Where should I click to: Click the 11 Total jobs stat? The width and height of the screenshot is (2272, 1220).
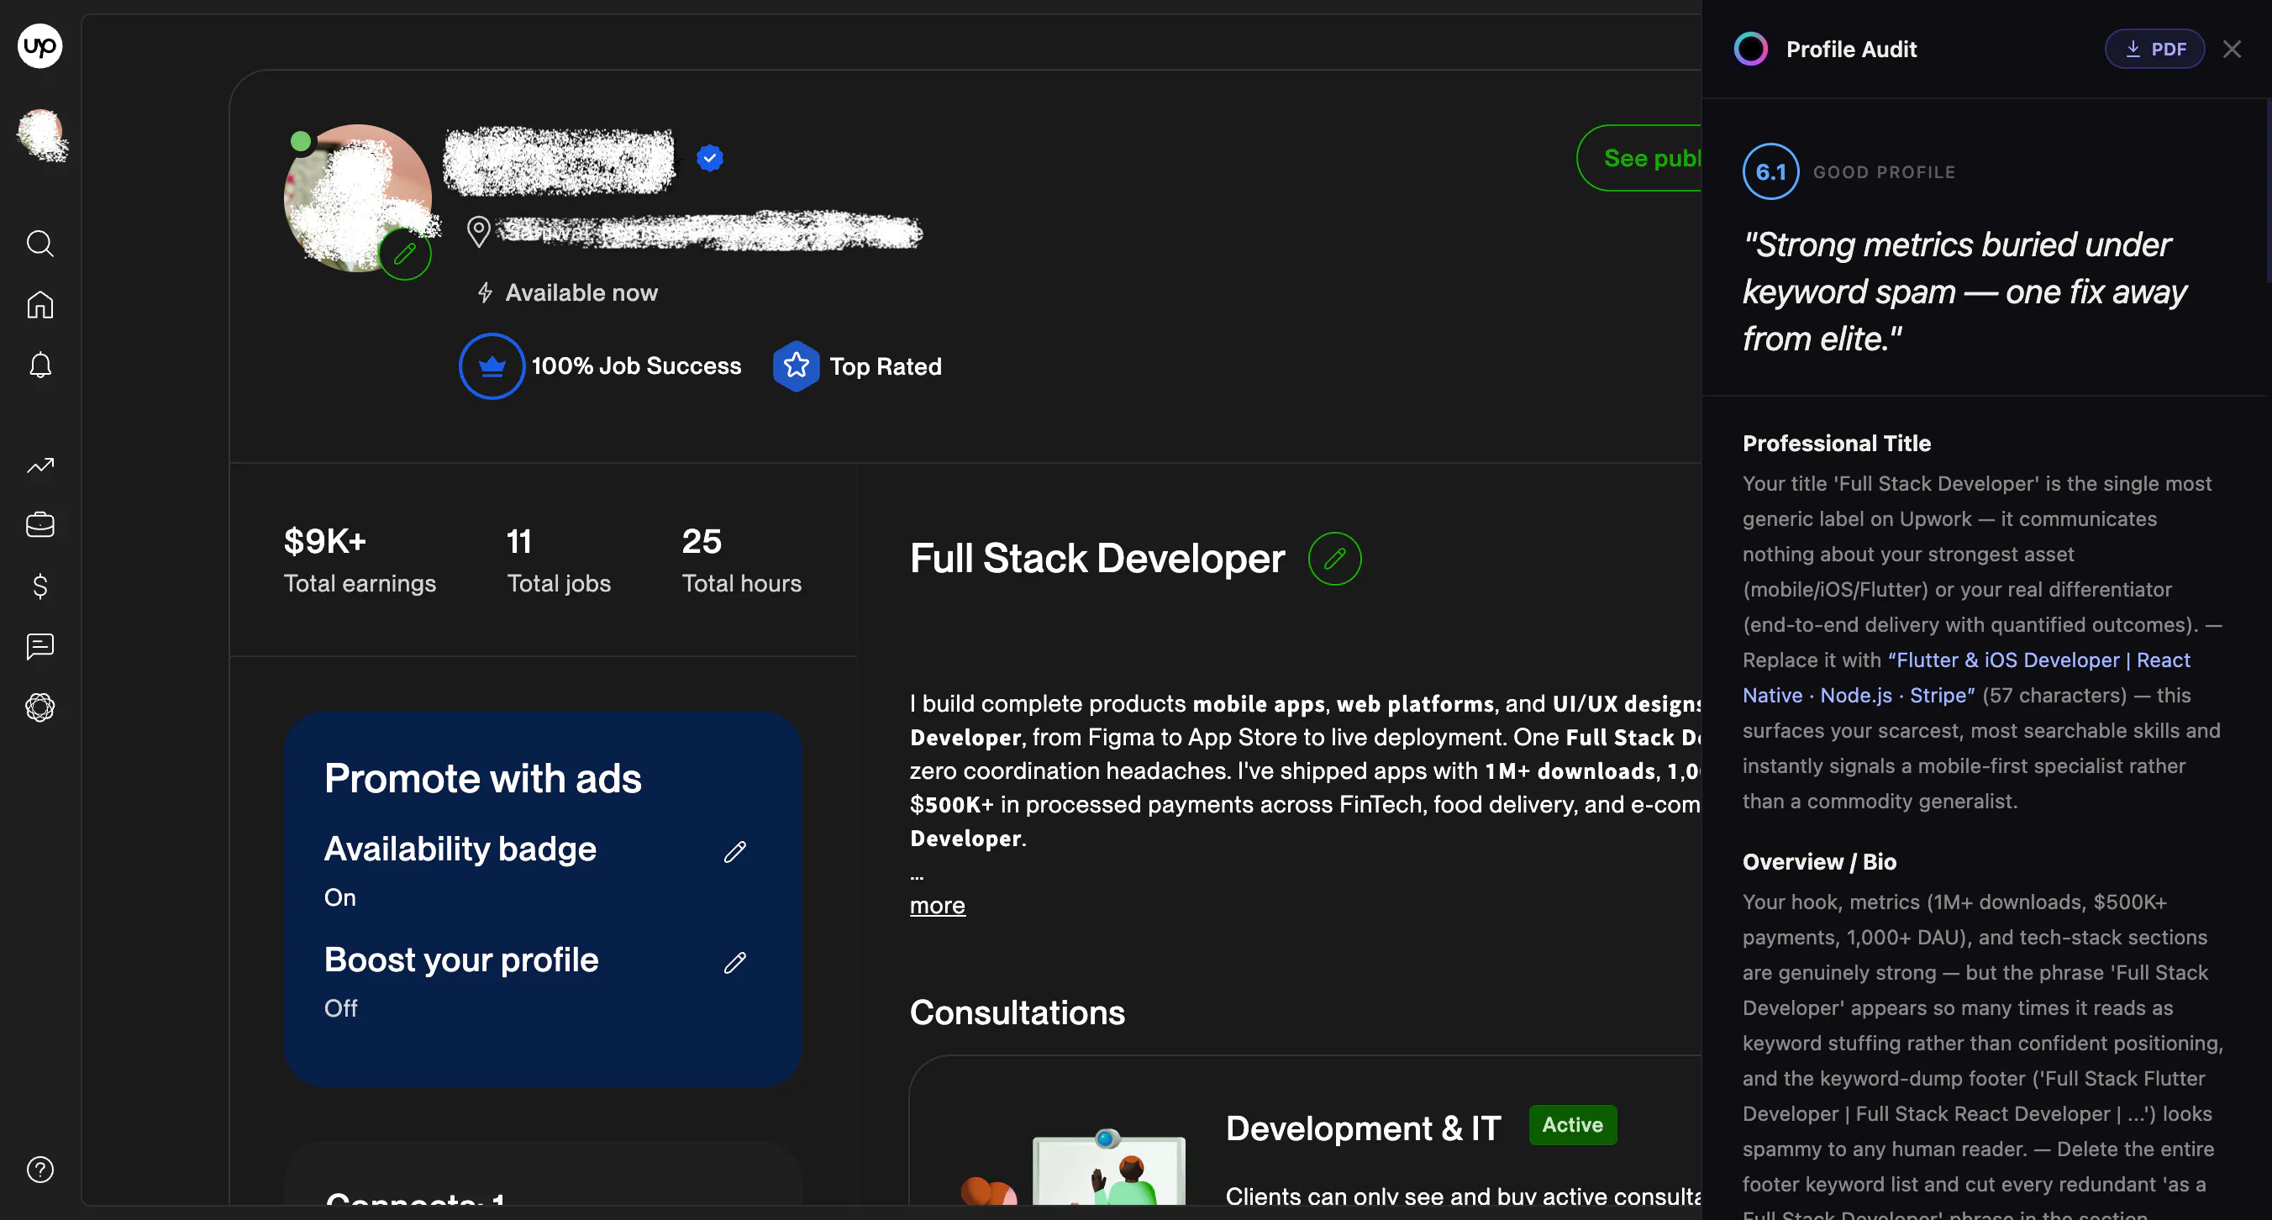tap(558, 560)
